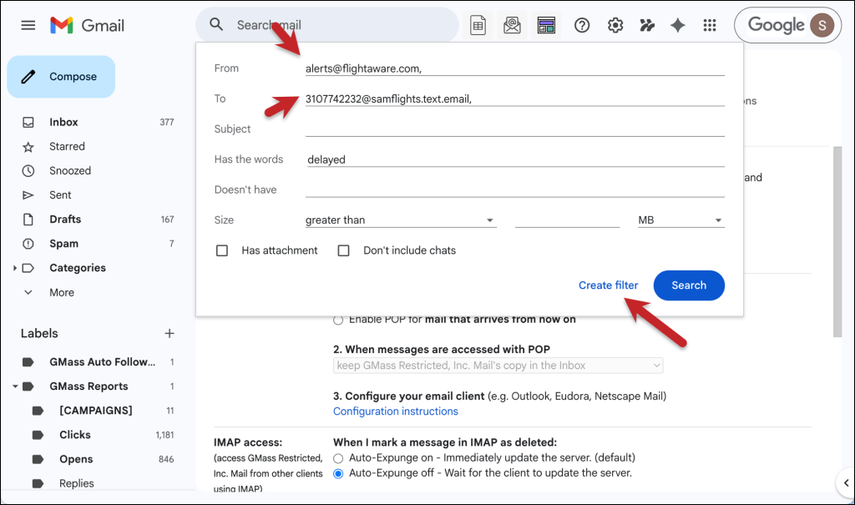The width and height of the screenshot is (855, 505).
Task: Open Gmail settings gear
Action: (615, 25)
